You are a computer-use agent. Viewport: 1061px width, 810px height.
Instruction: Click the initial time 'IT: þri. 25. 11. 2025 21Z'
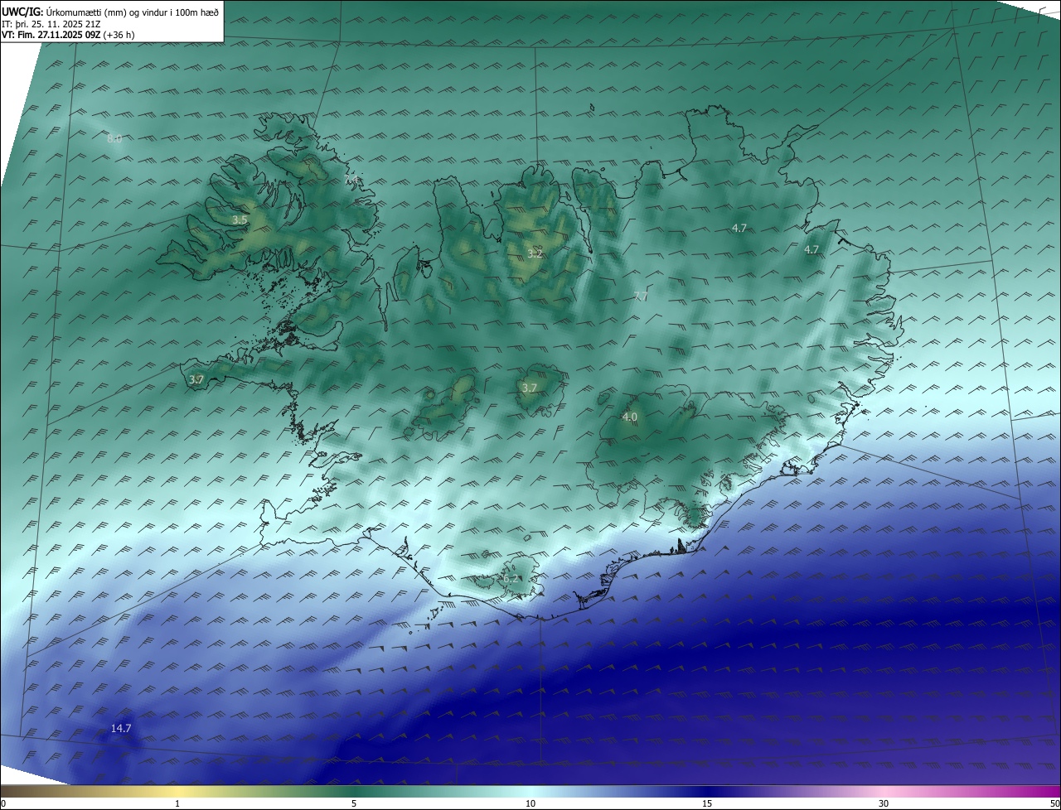(x=51, y=24)
